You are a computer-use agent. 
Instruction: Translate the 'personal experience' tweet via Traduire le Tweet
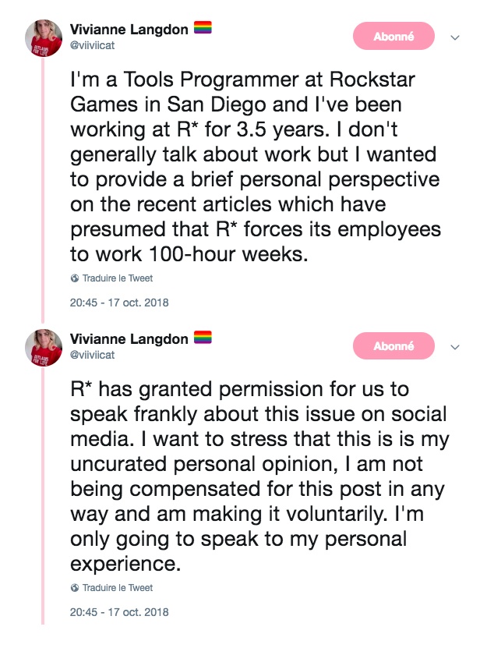point(117,588)
